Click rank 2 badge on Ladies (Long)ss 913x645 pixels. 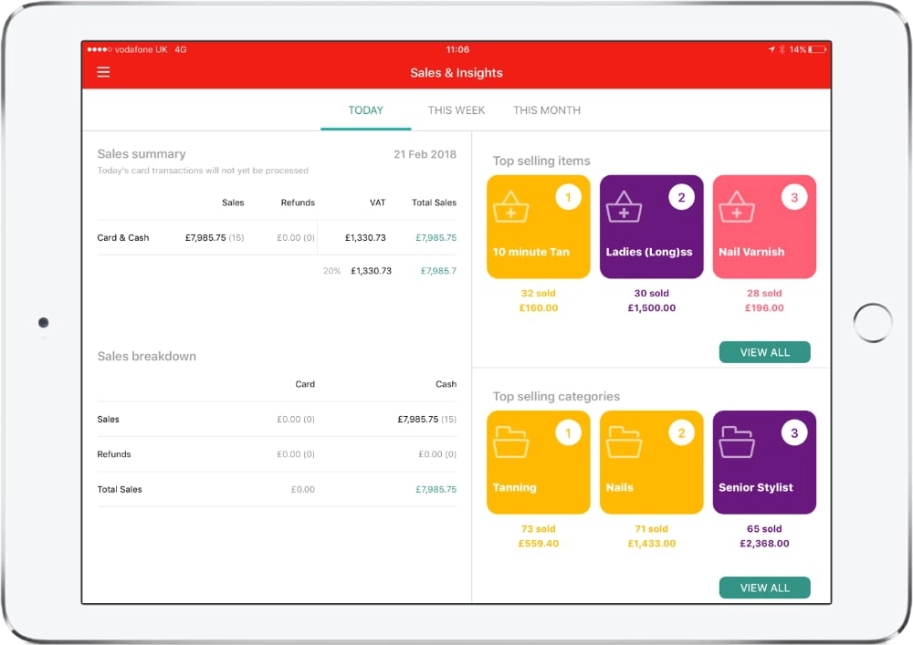(681, 197)
